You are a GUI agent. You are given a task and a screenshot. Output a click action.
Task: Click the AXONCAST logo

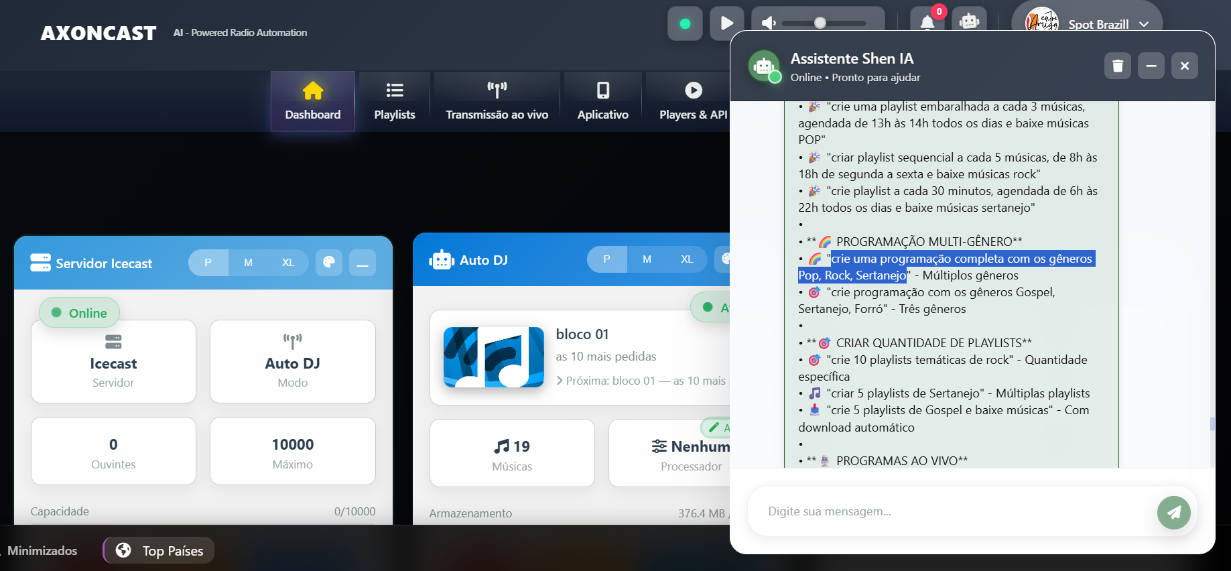tap(99, 33)
